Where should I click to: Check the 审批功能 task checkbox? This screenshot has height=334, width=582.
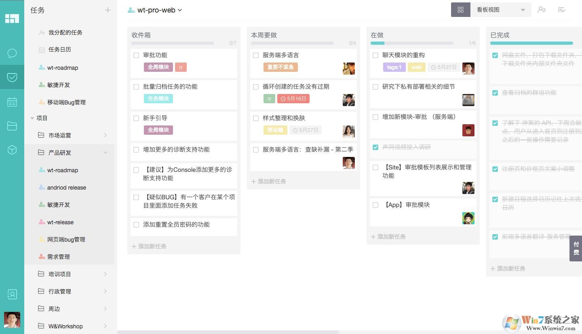(x=136, y=55)
